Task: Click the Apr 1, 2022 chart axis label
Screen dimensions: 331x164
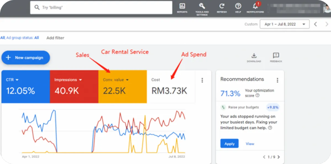Action: [31, 157]
